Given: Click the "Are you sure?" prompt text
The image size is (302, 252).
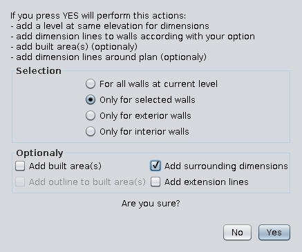Looking at the screenshot, I should (151, 204).
